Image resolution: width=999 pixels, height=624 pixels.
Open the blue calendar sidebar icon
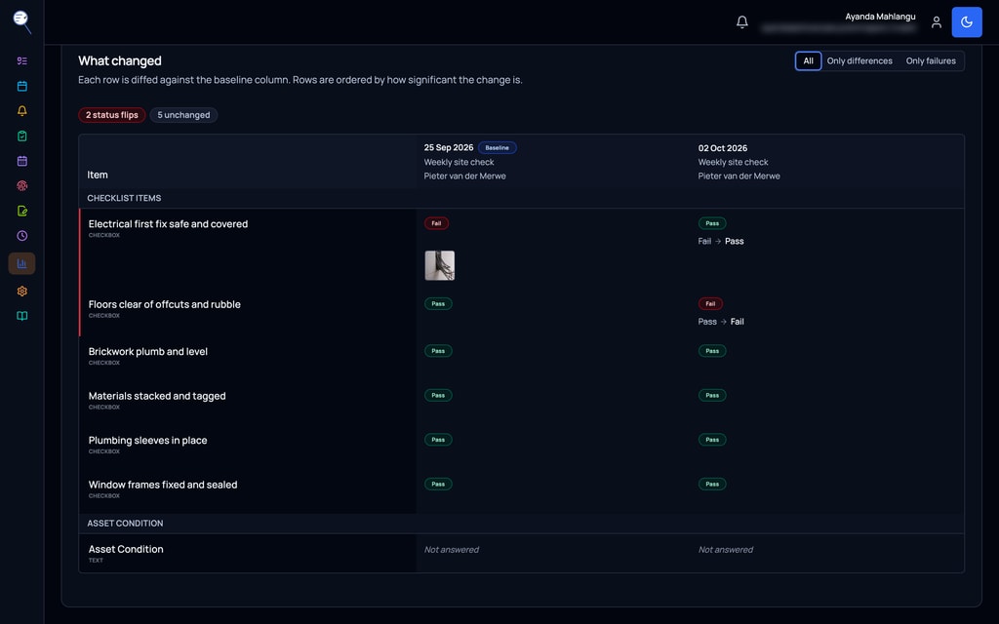click(22, 86)
